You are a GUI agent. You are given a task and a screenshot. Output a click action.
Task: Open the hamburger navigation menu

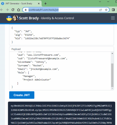pyautogui.click(x=113, y=18)
